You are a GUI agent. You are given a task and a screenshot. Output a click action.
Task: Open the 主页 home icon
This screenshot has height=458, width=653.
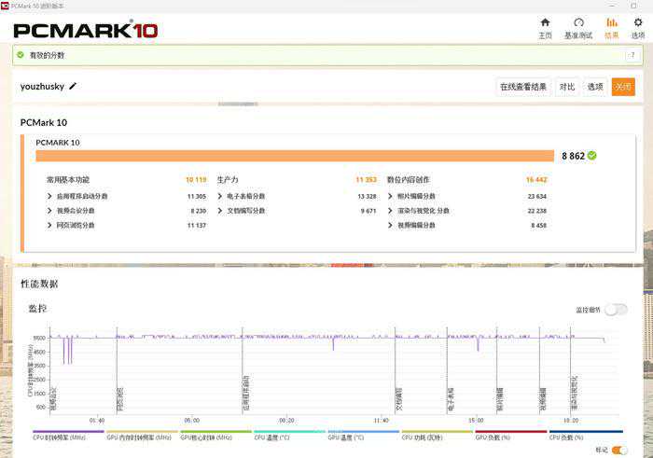(x=545, y=22)
